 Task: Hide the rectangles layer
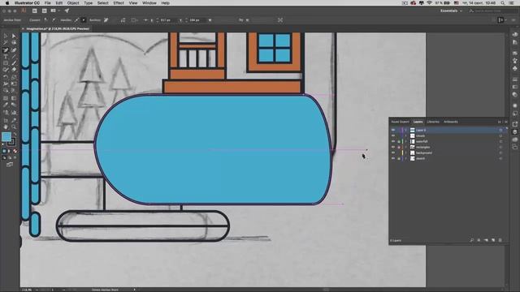(393, 147)
